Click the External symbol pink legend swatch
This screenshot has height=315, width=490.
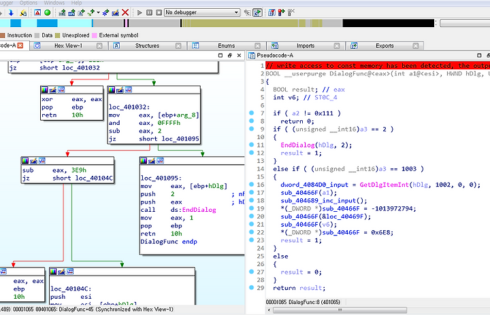[95, 35]
